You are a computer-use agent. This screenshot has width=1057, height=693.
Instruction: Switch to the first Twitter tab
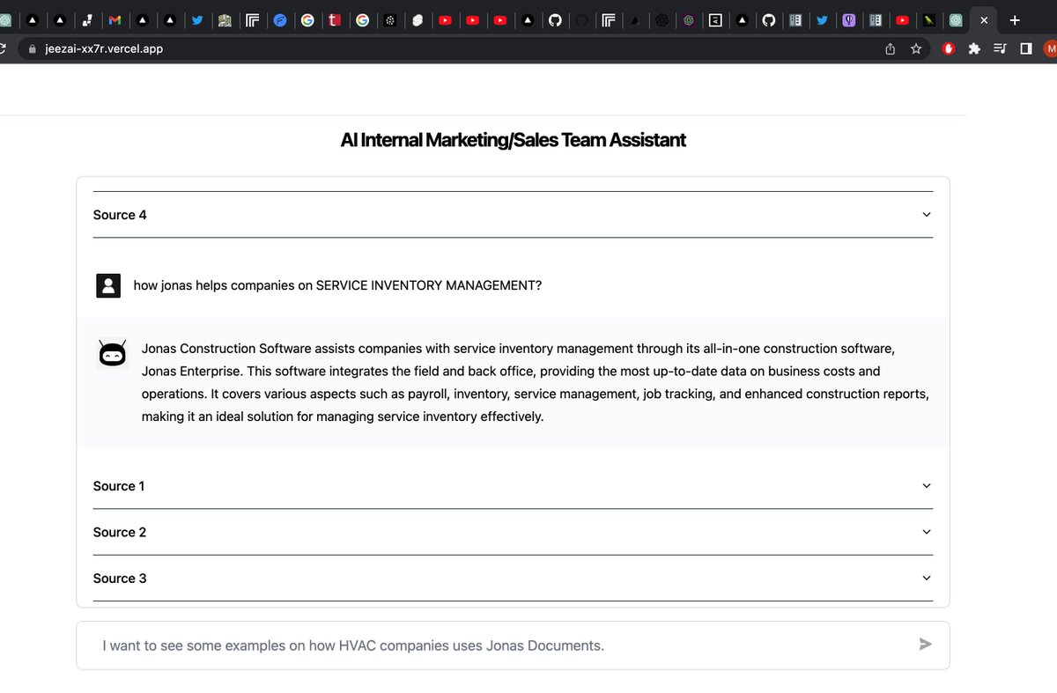point(197,19)
